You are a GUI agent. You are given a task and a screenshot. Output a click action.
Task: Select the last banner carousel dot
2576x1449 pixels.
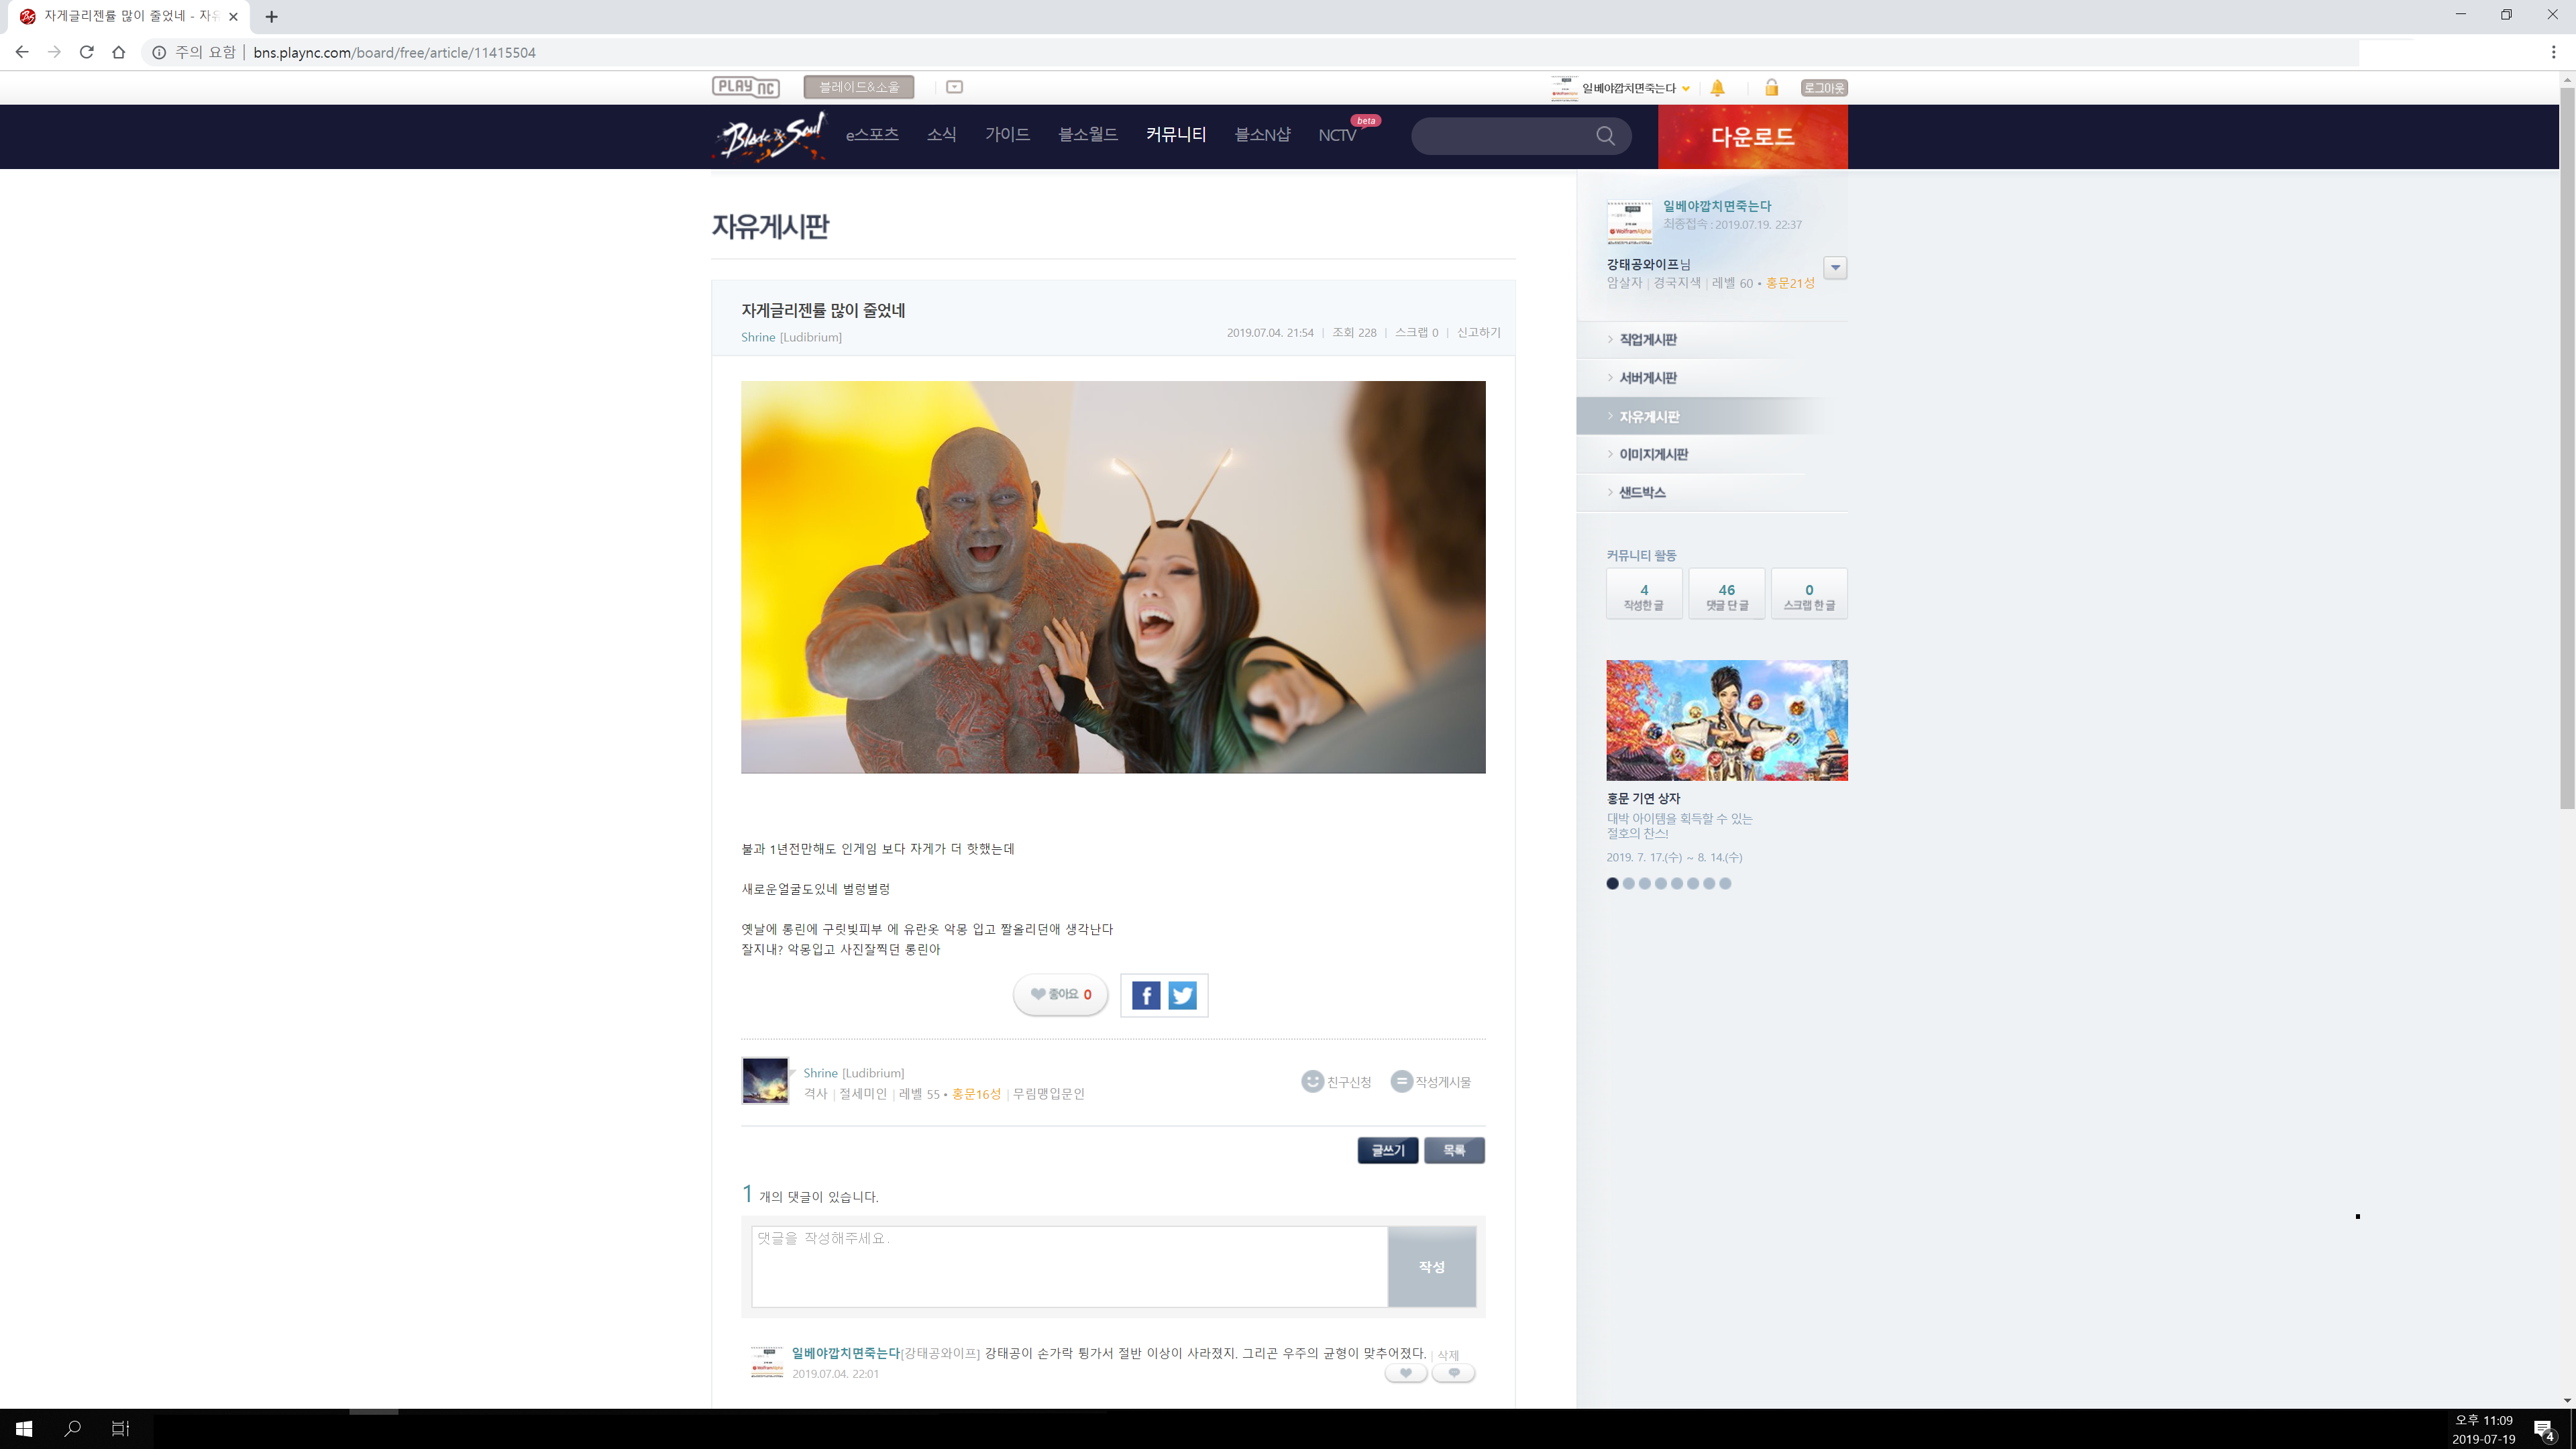1725,884
